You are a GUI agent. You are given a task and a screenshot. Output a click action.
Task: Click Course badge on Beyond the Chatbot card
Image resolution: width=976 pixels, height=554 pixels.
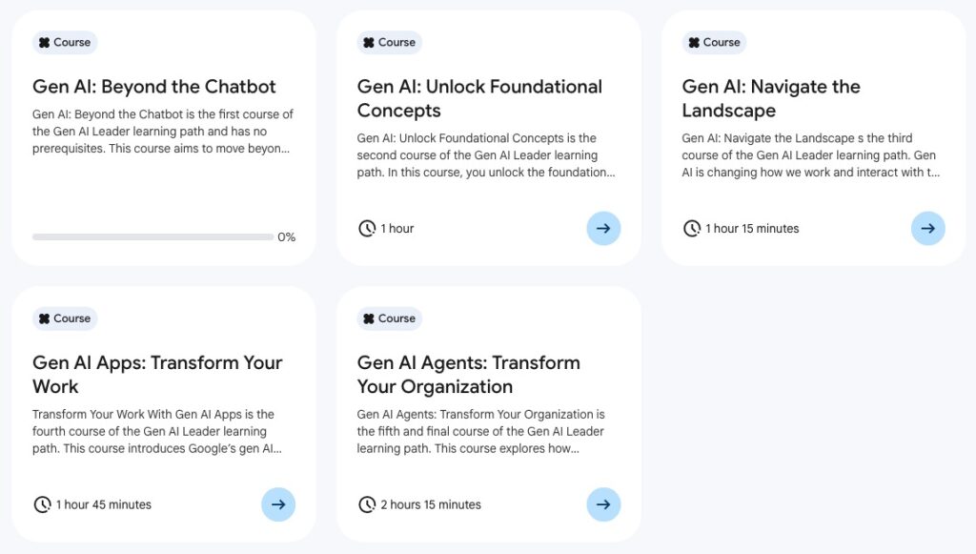click(x=65, y=42)
